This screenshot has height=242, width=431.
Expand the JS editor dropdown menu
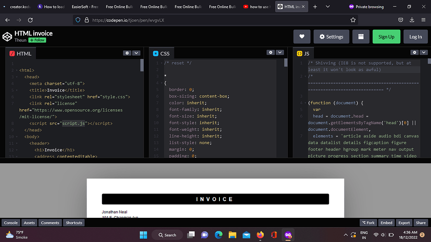pyautogui.click(x=424, y=52)
